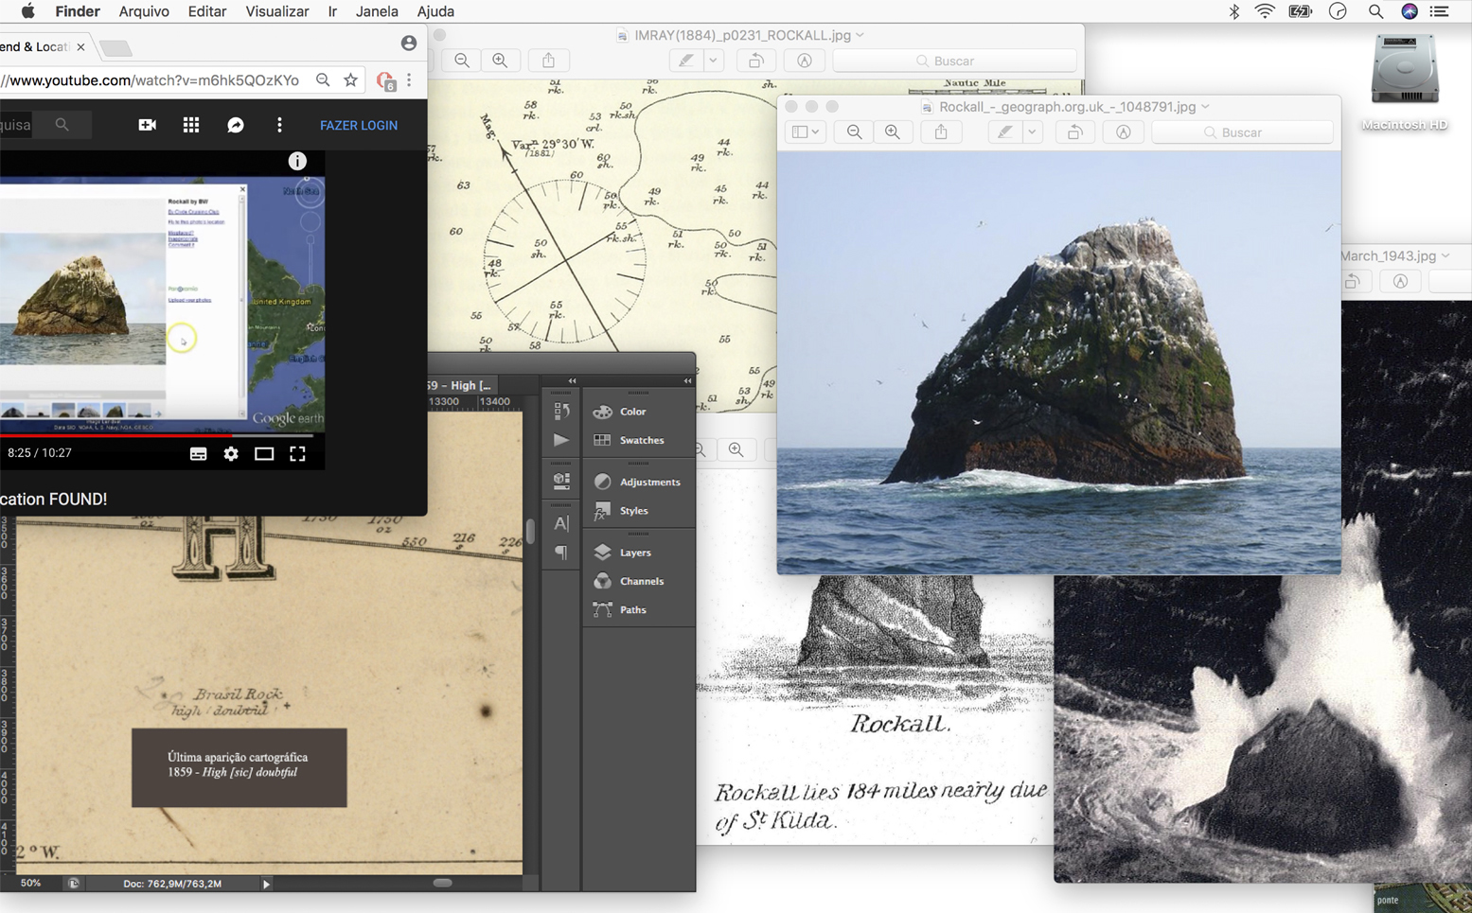1472x913 pixels.
Task: Toggle theater mode on YouTube player
Action: pyautogui.click(x=264, y=454)
